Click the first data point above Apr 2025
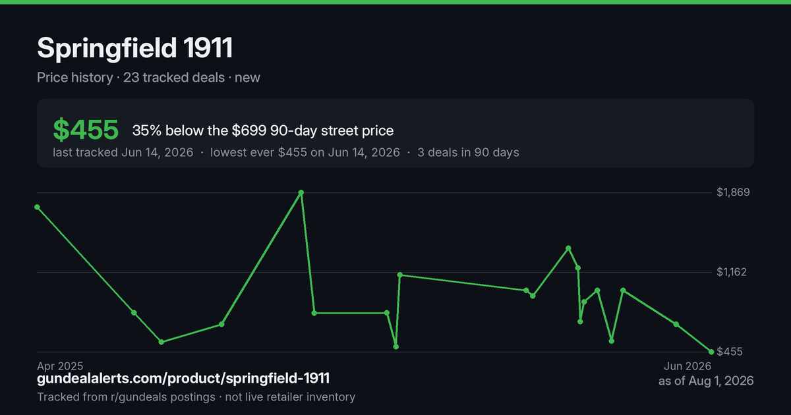Image resolution: width=791 pixels, height=415 pixels. pos(37,207)
